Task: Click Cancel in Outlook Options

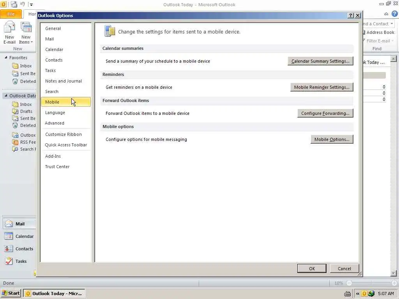Action: tap(344, 269)
